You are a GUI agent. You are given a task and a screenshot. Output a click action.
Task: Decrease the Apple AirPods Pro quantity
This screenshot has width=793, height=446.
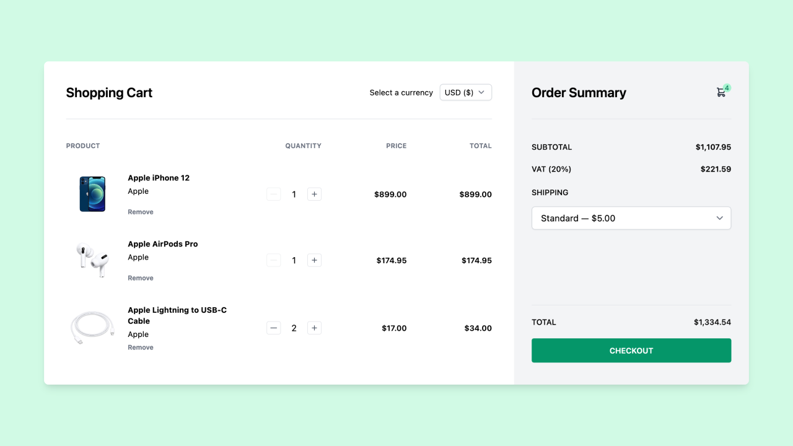273,260
